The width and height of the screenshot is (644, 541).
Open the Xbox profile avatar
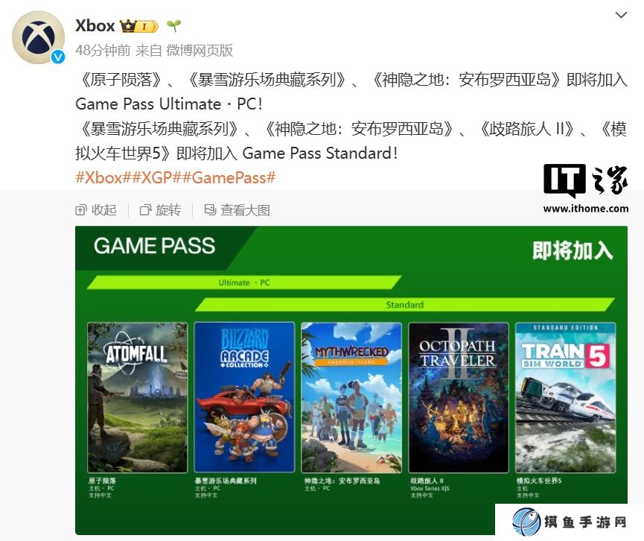(x=38, y=37)
